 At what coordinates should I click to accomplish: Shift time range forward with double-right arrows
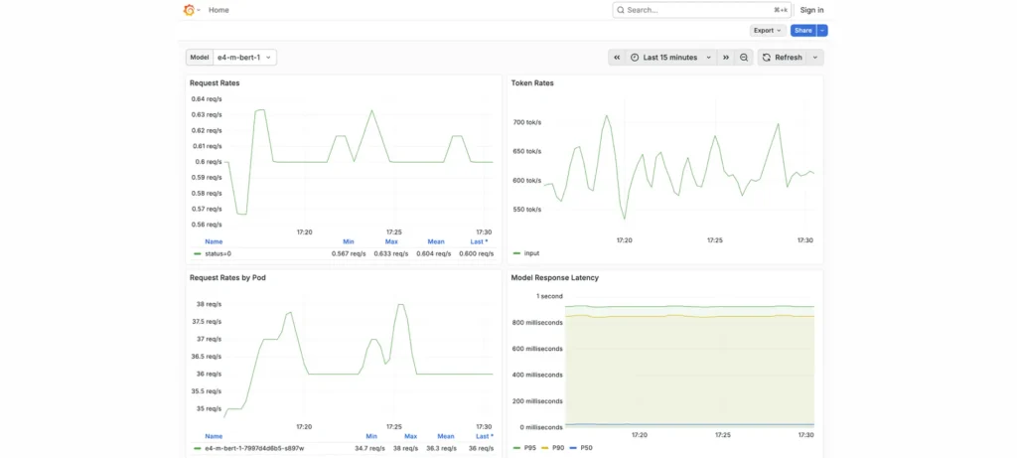click(x=726, y=58)
